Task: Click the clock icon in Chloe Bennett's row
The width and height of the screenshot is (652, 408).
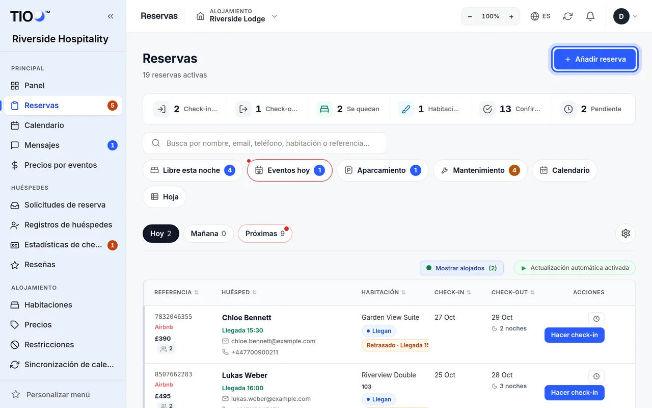Action: point(596,319)
